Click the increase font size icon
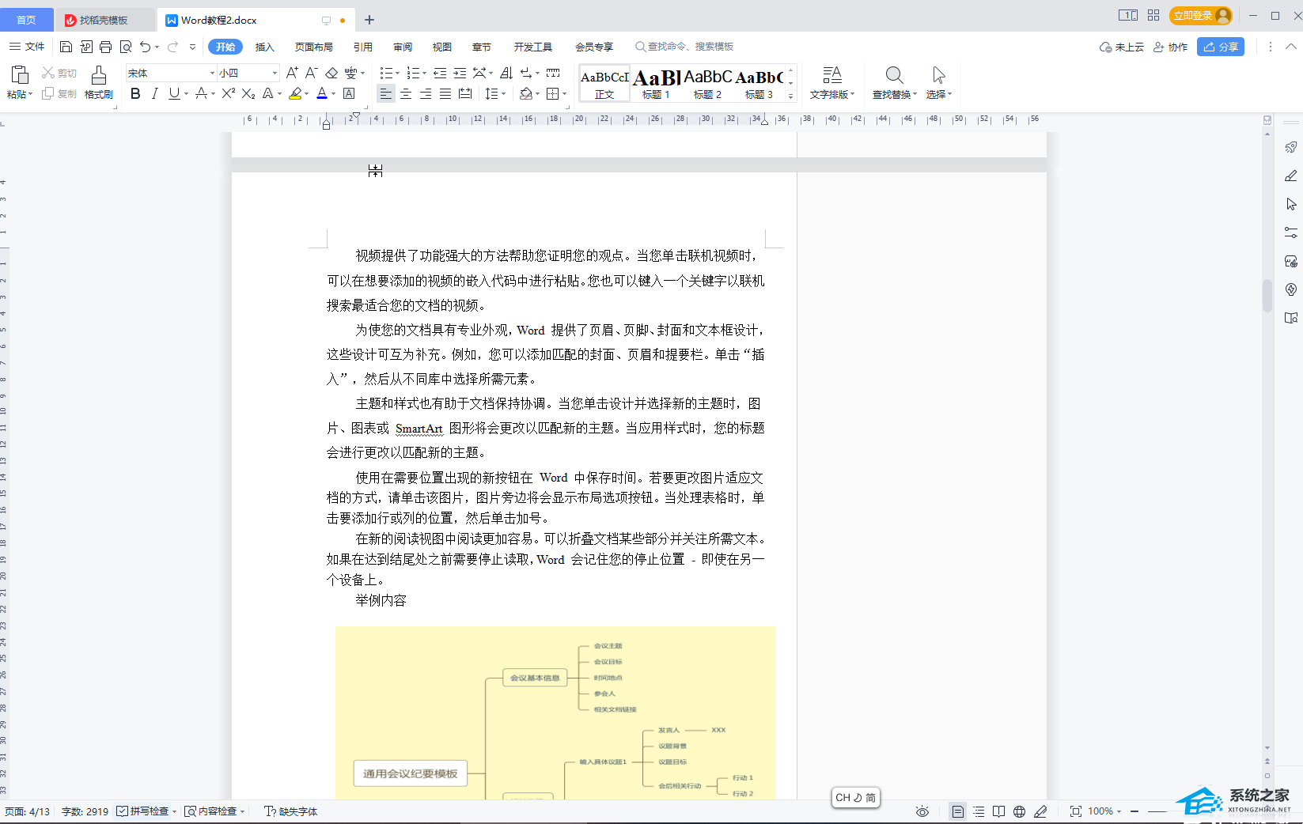Image resolution: width=1303 pixels, height=824 pixels. [292, 73]
